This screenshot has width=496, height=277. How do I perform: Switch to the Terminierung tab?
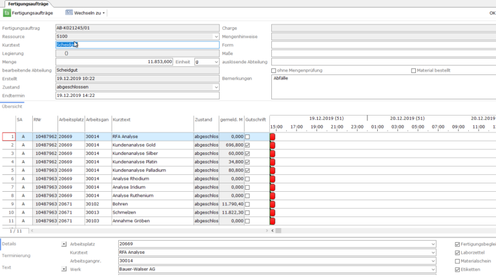point(15,256)
